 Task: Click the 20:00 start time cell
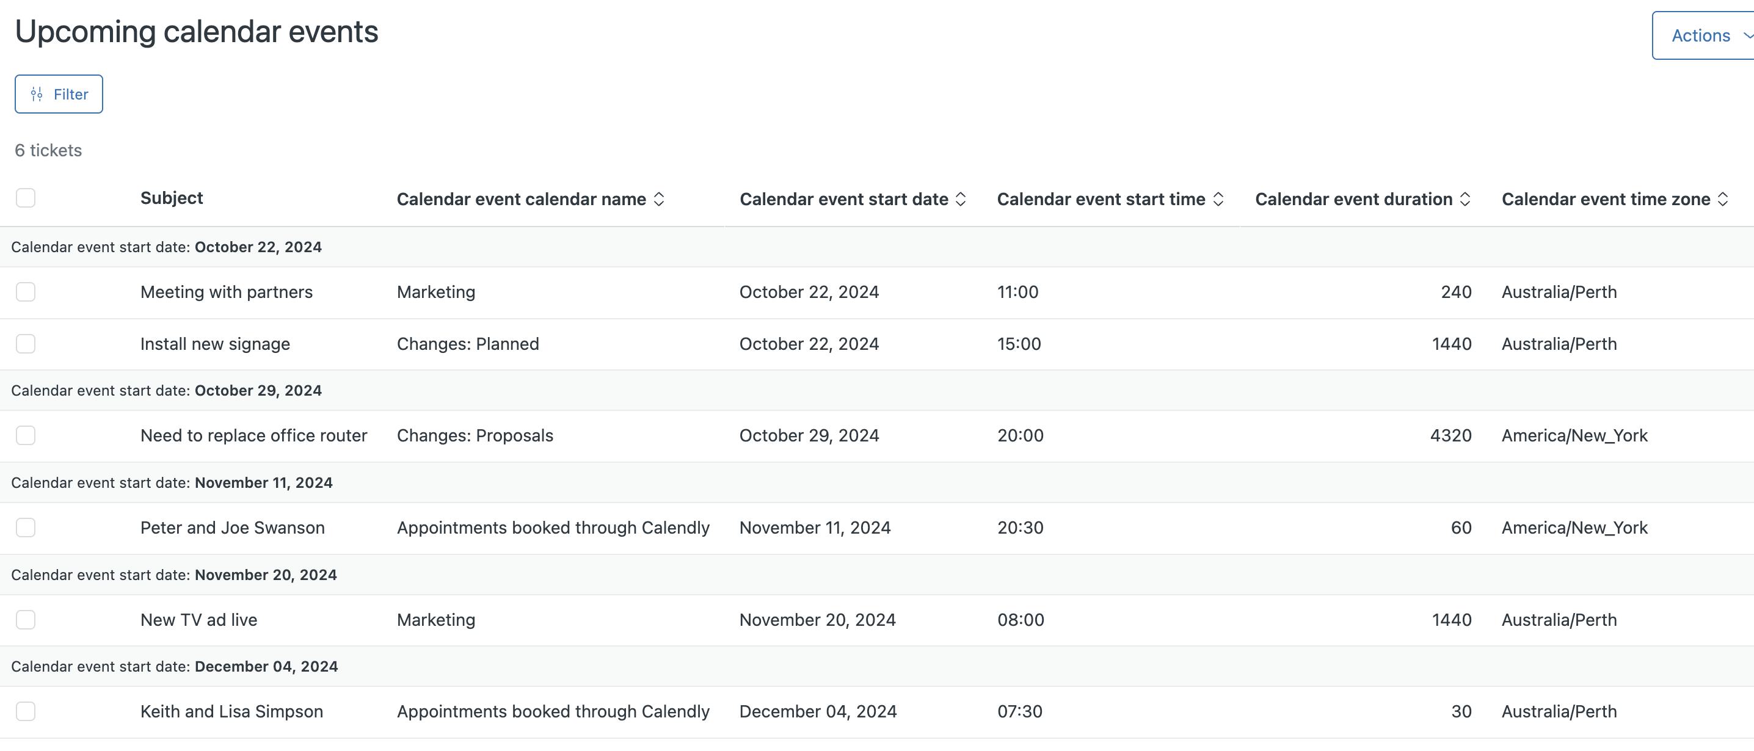(1021, 436)
